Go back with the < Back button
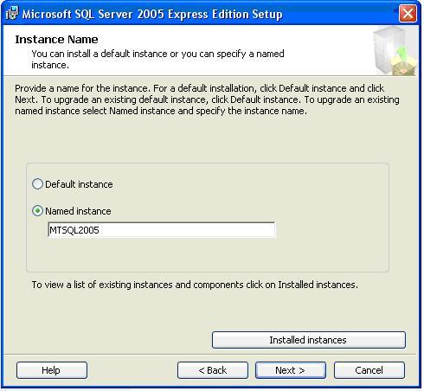 213,370
